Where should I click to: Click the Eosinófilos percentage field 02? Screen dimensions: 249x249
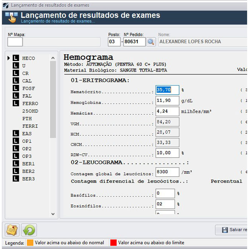(x=165, y=204)
